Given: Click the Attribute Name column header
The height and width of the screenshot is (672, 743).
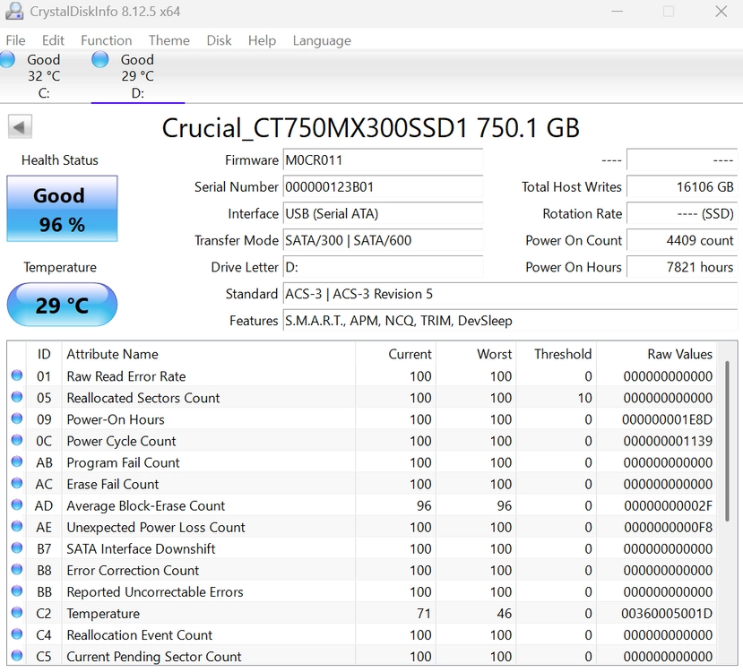Looking at the screenshot, I should pos(209,354).
